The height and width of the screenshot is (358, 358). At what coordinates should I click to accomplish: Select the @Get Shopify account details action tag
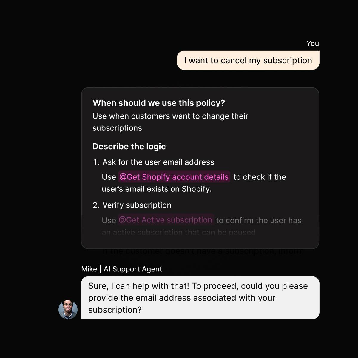click(x=174, y=177)
